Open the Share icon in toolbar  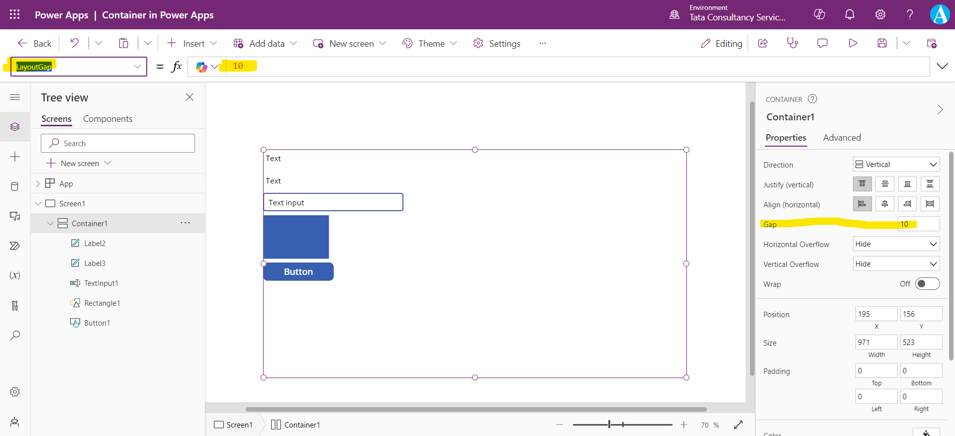(763, 43)
